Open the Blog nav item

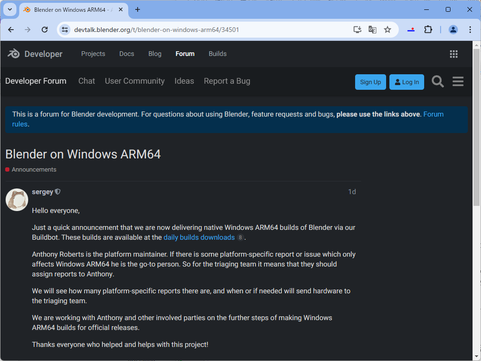155,54
